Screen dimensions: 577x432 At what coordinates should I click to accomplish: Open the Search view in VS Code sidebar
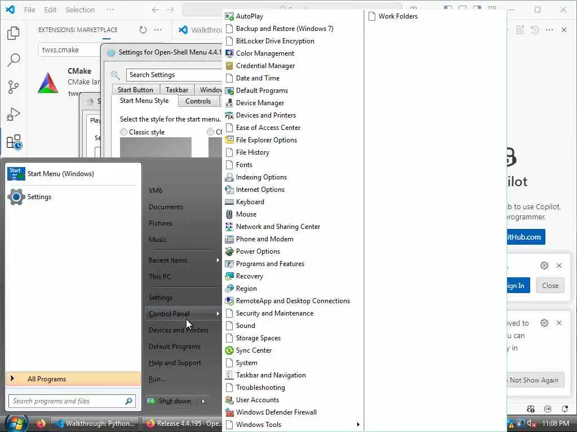(14, 60)
